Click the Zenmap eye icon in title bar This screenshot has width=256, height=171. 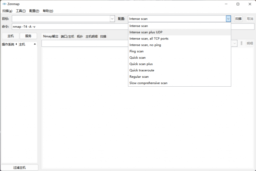click(x=4, y=4)
